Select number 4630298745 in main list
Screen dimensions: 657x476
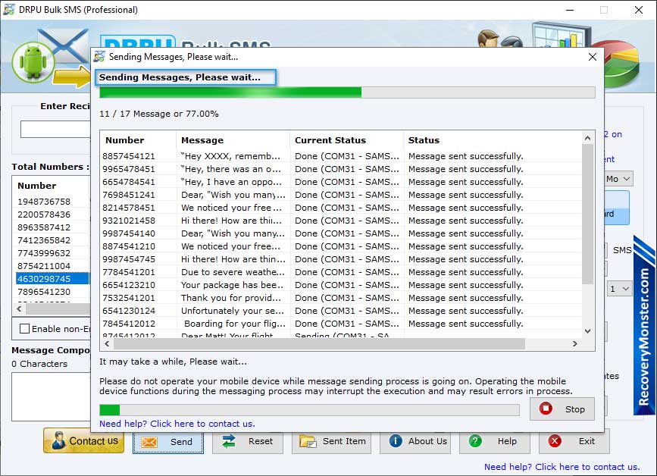pyautogui.click(x=52, y=279)
